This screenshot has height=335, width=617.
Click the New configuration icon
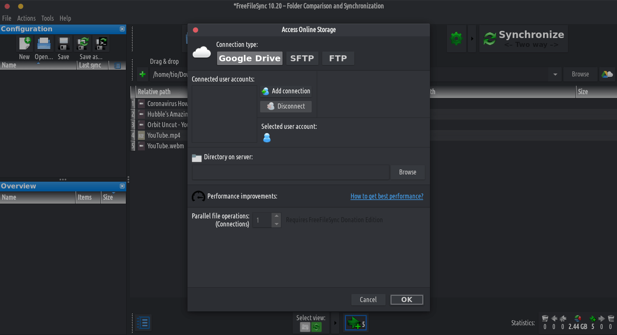click(x=24, y=43)
